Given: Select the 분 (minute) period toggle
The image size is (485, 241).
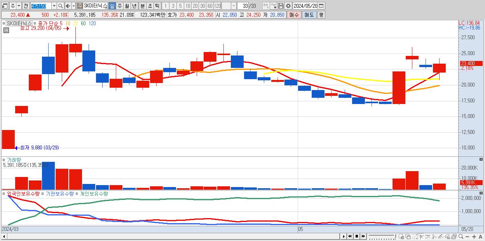Looking at the screenshot, I should coord(142,6).
